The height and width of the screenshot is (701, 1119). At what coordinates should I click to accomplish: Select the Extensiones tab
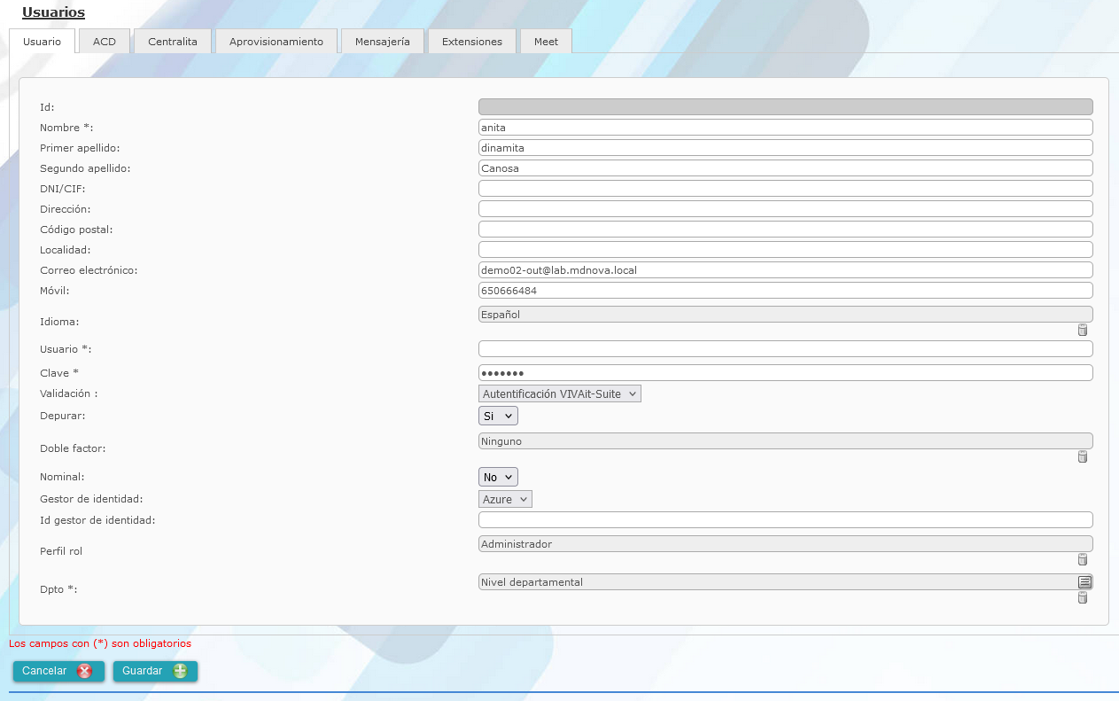tap(472, 42)
